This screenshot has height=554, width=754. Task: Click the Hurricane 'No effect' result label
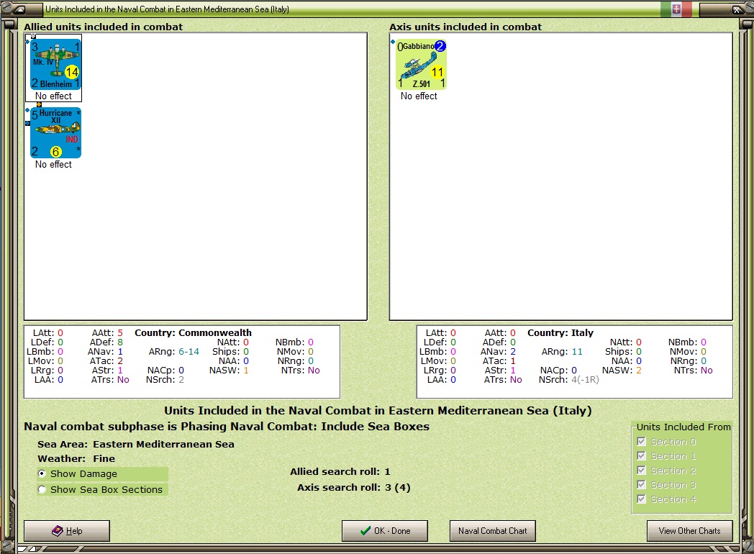(53, 165)
